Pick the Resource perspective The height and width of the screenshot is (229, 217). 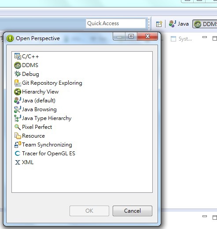(x=33, y=136)
